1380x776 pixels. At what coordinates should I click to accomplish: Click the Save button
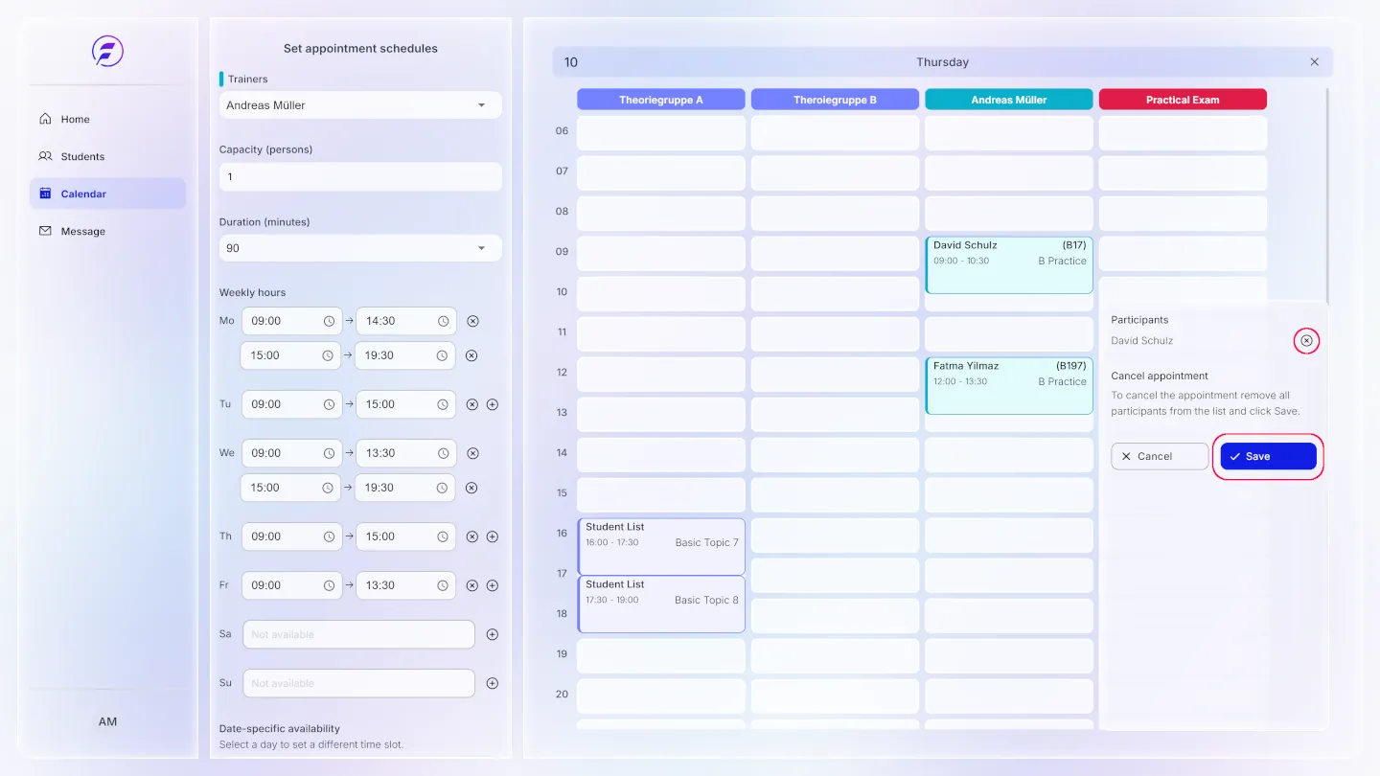(1268, 456)
